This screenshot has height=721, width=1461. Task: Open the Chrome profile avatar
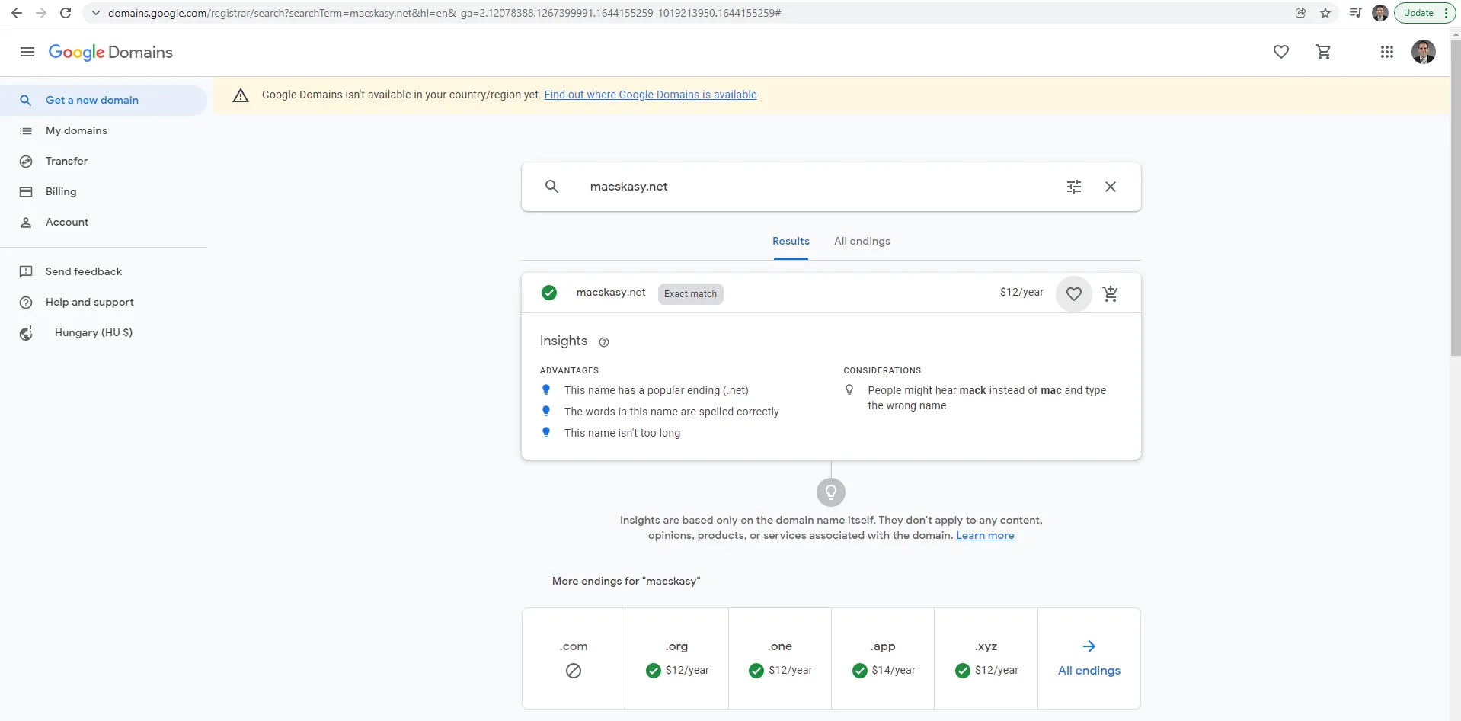pos(1380,13)
